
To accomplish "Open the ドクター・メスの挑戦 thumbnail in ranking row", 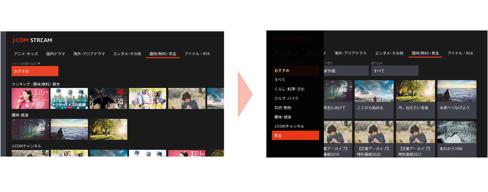I will (x=69, y=99).
